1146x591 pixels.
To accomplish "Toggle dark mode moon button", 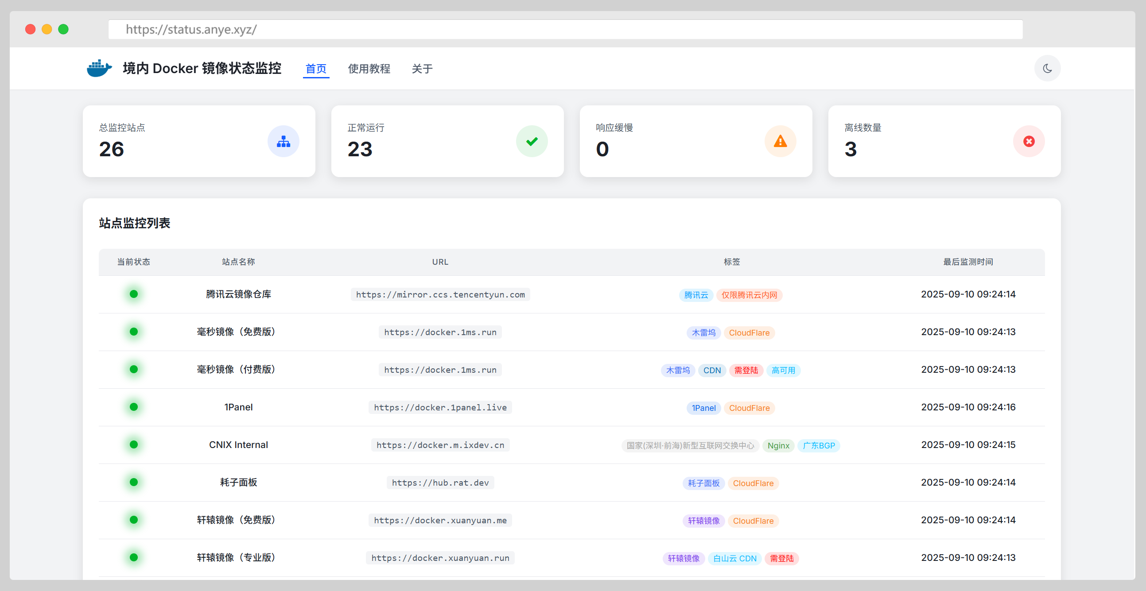I will click(x=1047, y=68).
